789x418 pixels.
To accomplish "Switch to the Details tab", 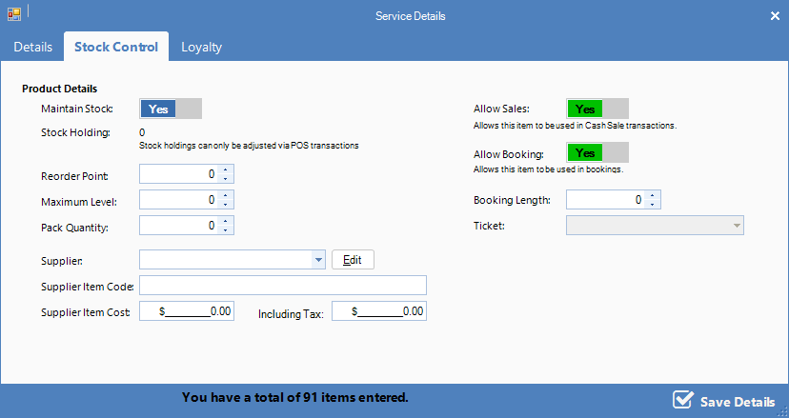I will [32, 47].
